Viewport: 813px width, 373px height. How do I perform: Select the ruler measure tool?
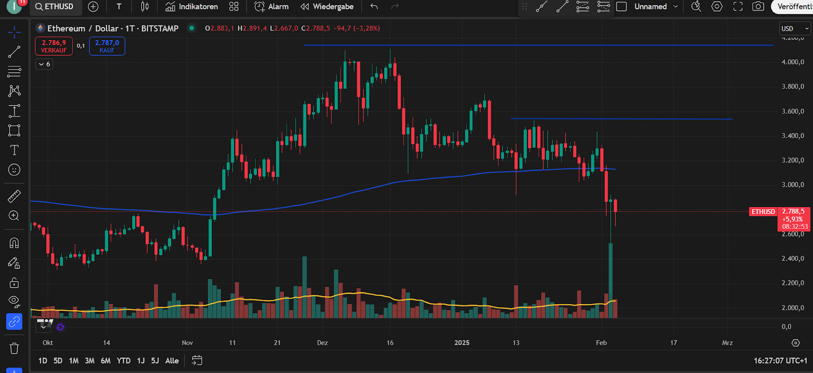click(x=14, y=196)
